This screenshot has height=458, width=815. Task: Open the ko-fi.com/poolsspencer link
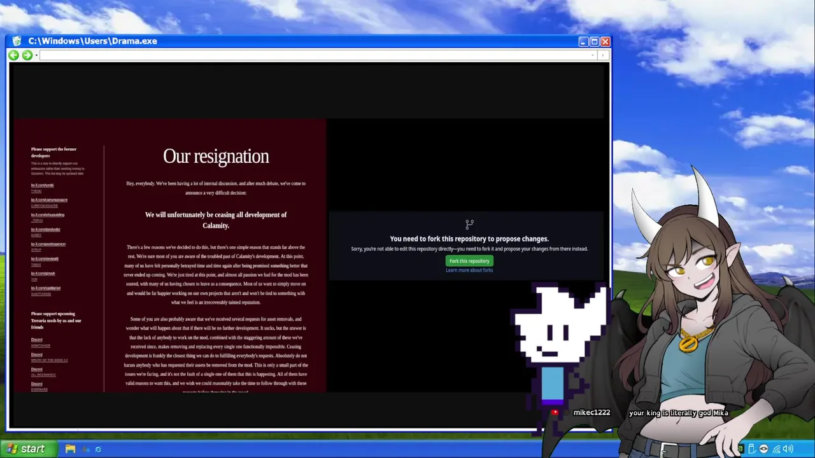coord(48,244)
